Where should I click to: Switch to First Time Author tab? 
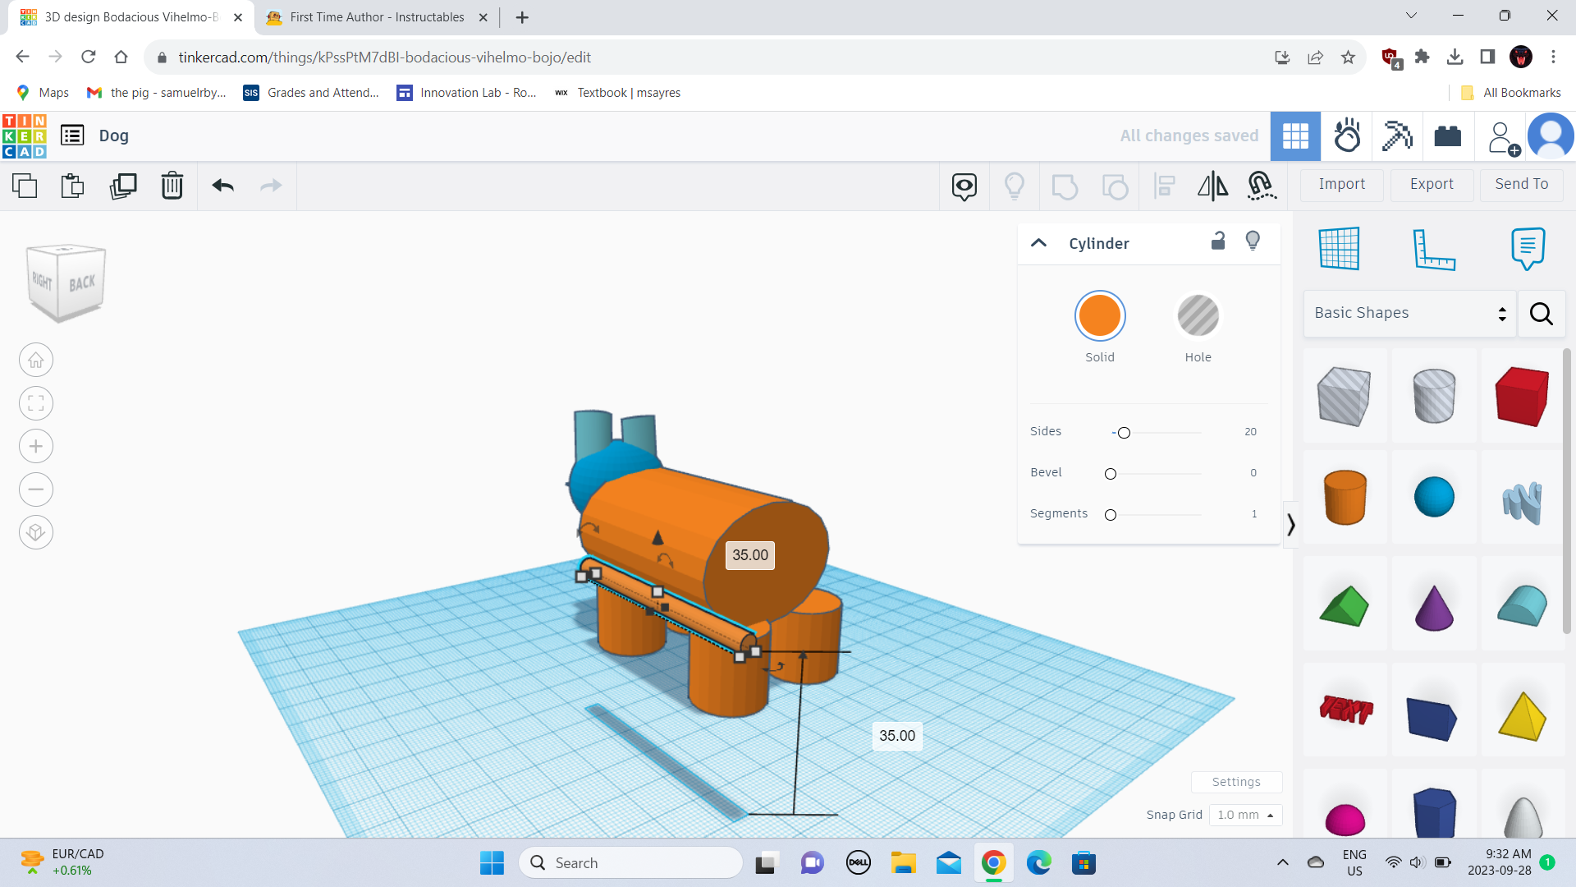click(x=377, y=17)
